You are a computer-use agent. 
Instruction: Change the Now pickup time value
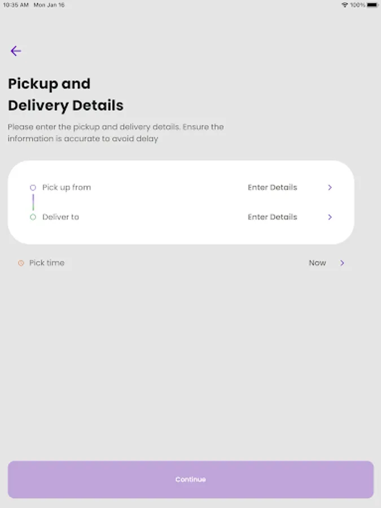click(x=317, y=263)
